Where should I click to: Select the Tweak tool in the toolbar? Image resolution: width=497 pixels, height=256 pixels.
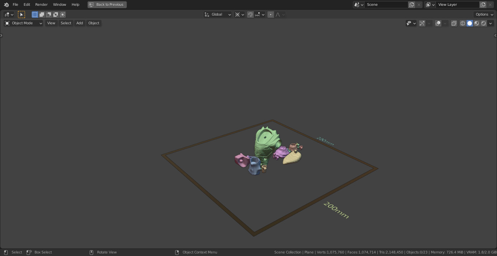point(21,15)
